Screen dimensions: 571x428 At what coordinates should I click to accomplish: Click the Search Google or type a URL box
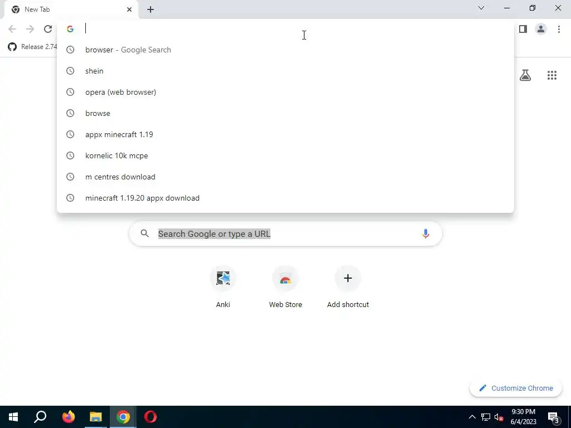[285, 234]
